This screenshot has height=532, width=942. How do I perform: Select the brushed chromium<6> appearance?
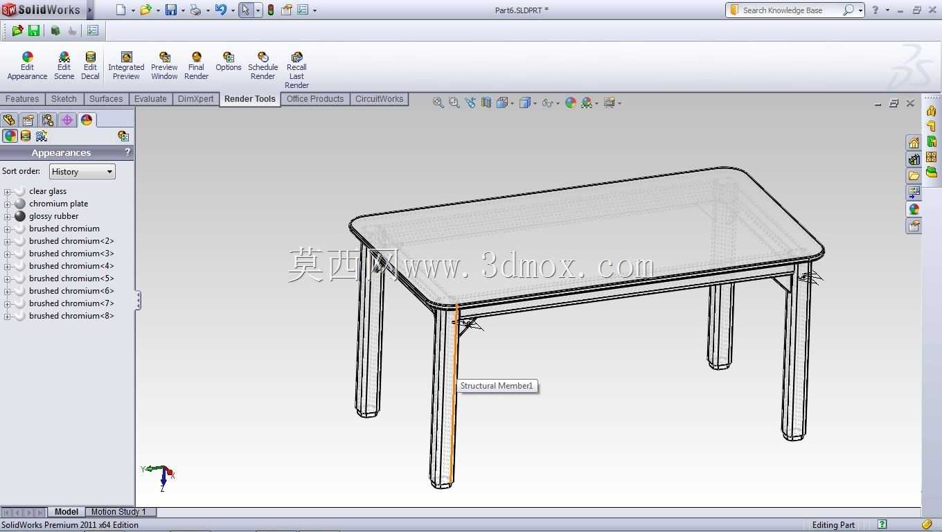click(71, 291)
